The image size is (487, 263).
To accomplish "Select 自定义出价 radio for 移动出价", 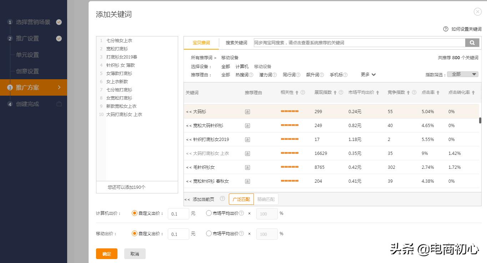I will pyautogui.click(x=135, y=234).
